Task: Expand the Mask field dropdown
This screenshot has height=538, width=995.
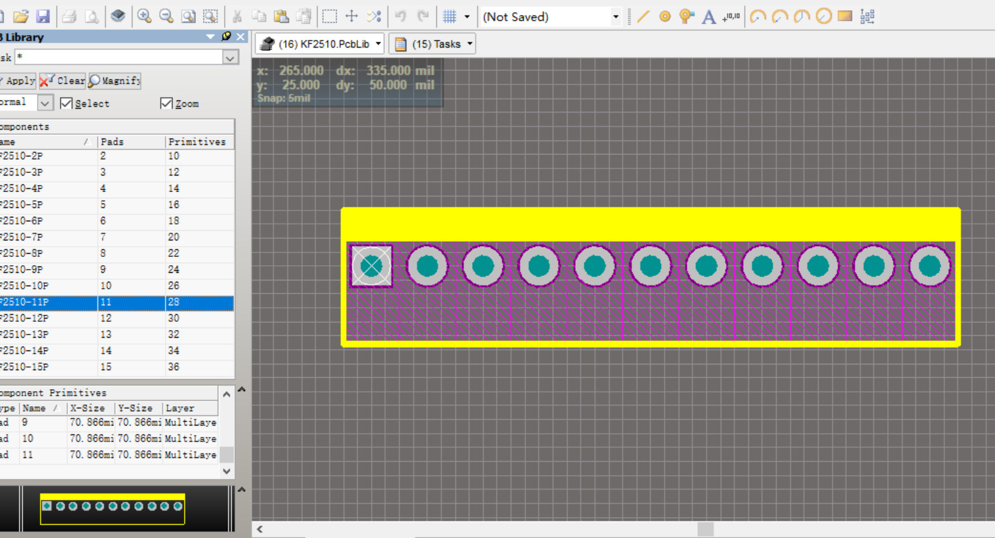Action: click(x=230, y=57)
